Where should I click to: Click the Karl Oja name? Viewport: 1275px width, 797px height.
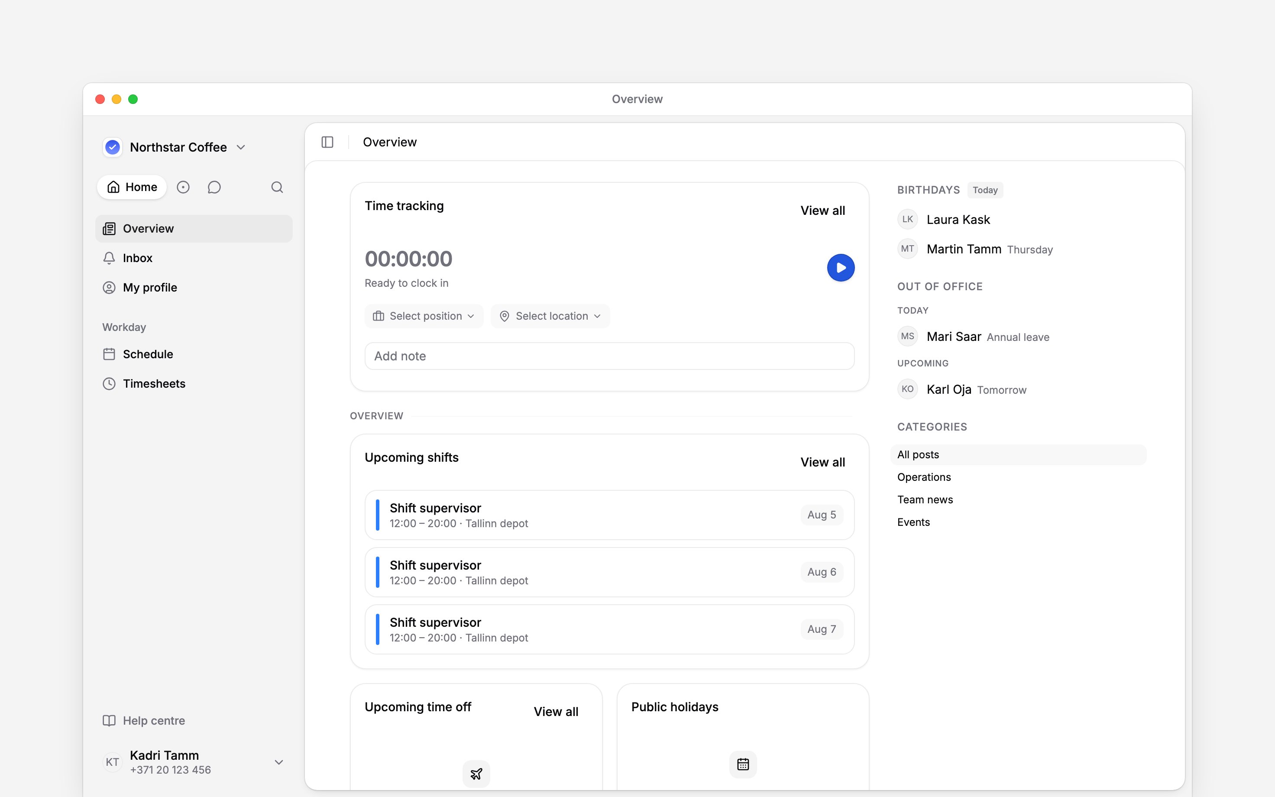tap(948, 389)
